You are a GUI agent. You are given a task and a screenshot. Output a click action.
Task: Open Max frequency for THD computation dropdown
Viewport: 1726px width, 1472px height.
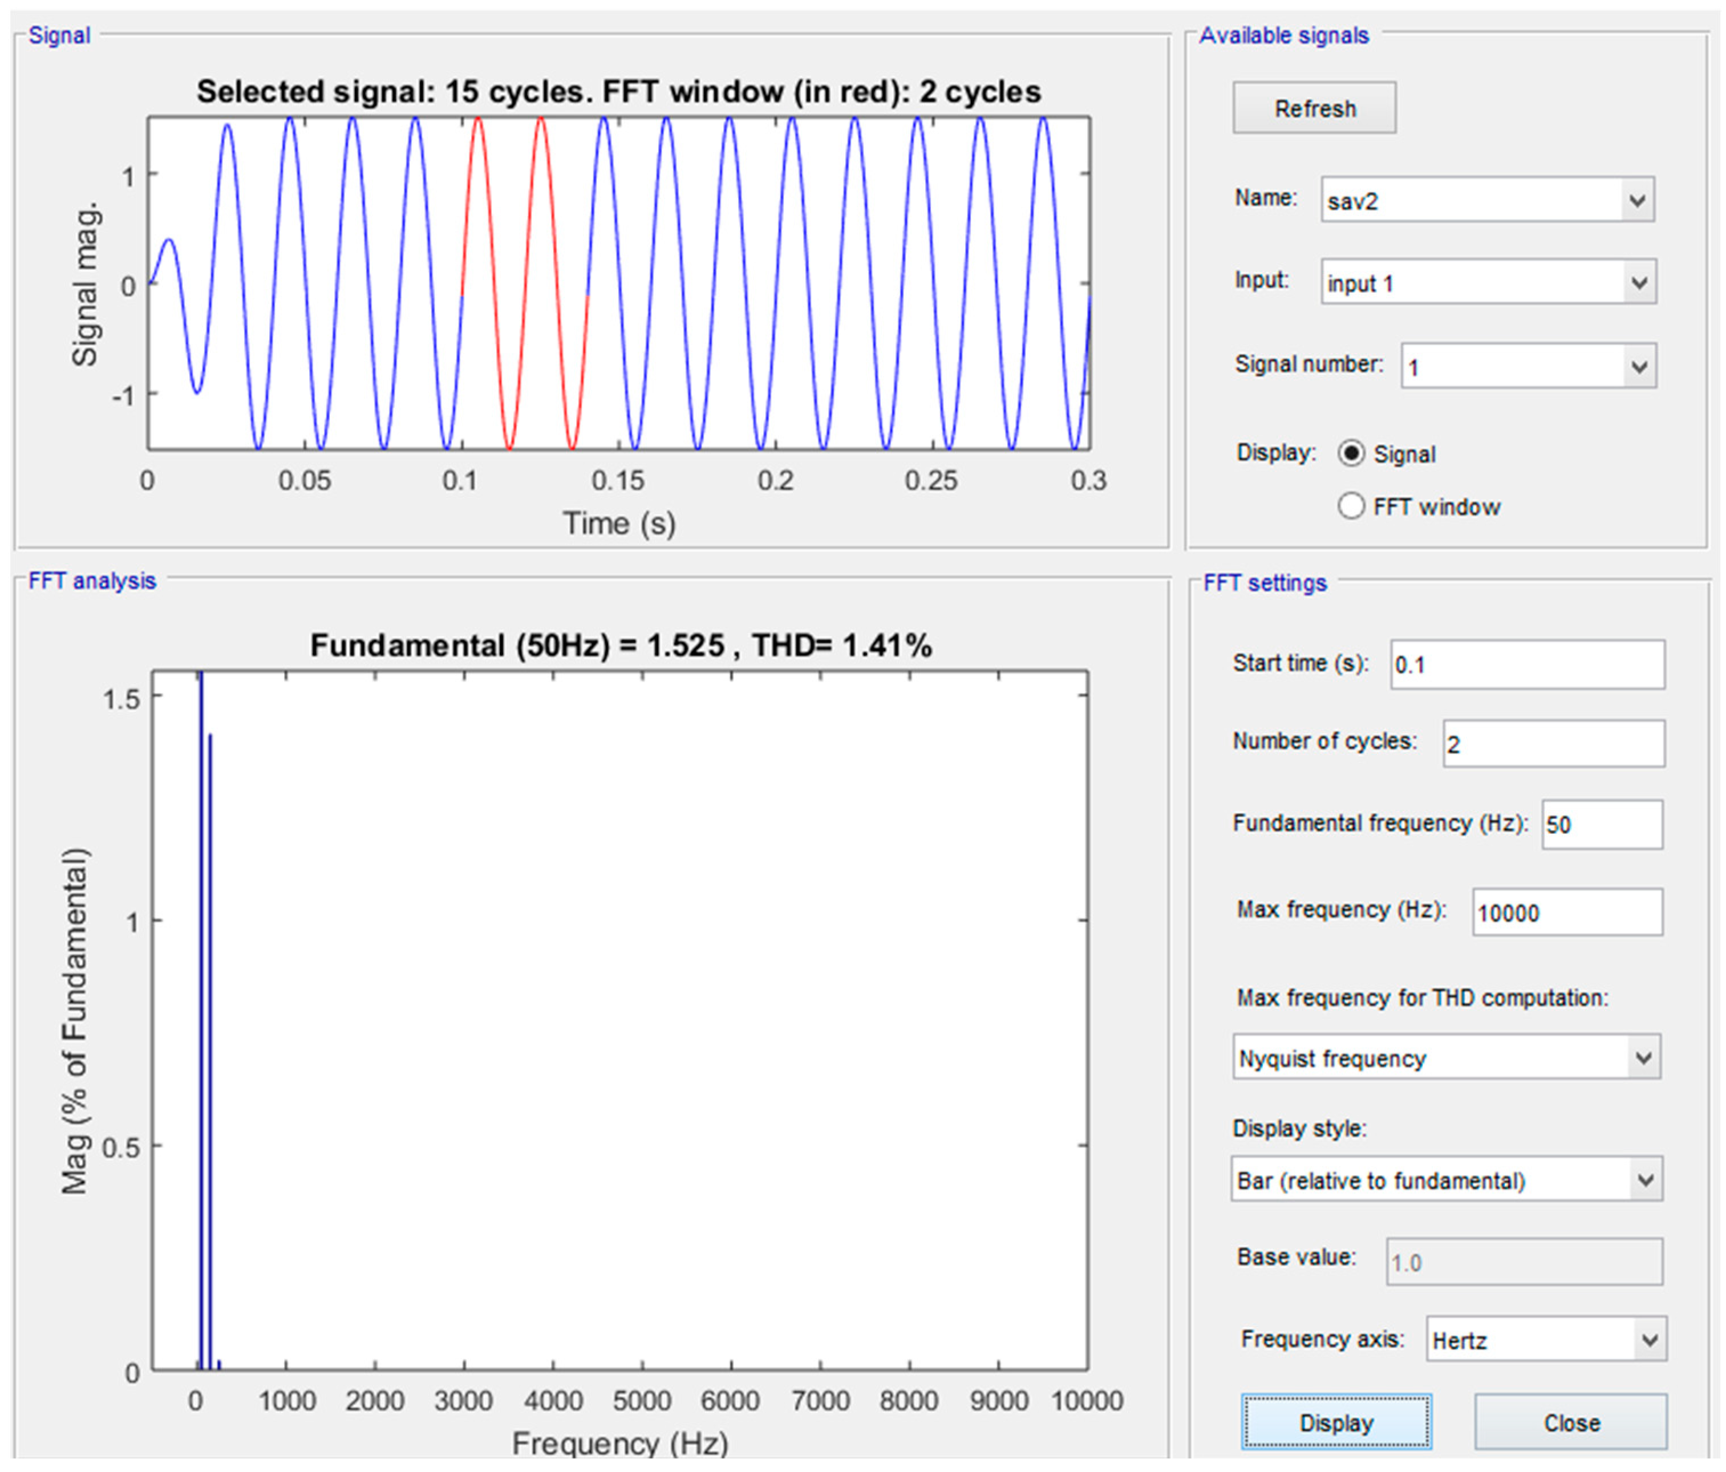1445,1057
